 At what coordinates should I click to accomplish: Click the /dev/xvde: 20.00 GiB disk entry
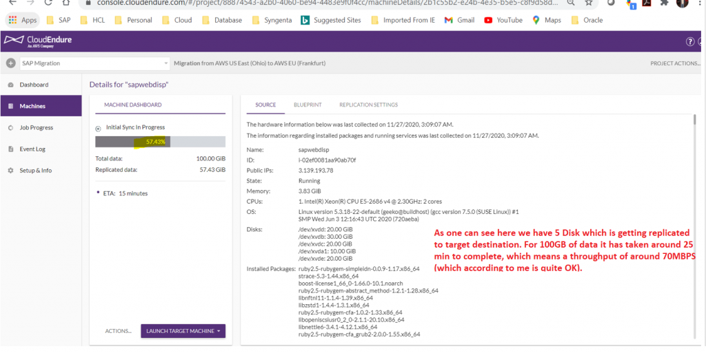[325, 258]
